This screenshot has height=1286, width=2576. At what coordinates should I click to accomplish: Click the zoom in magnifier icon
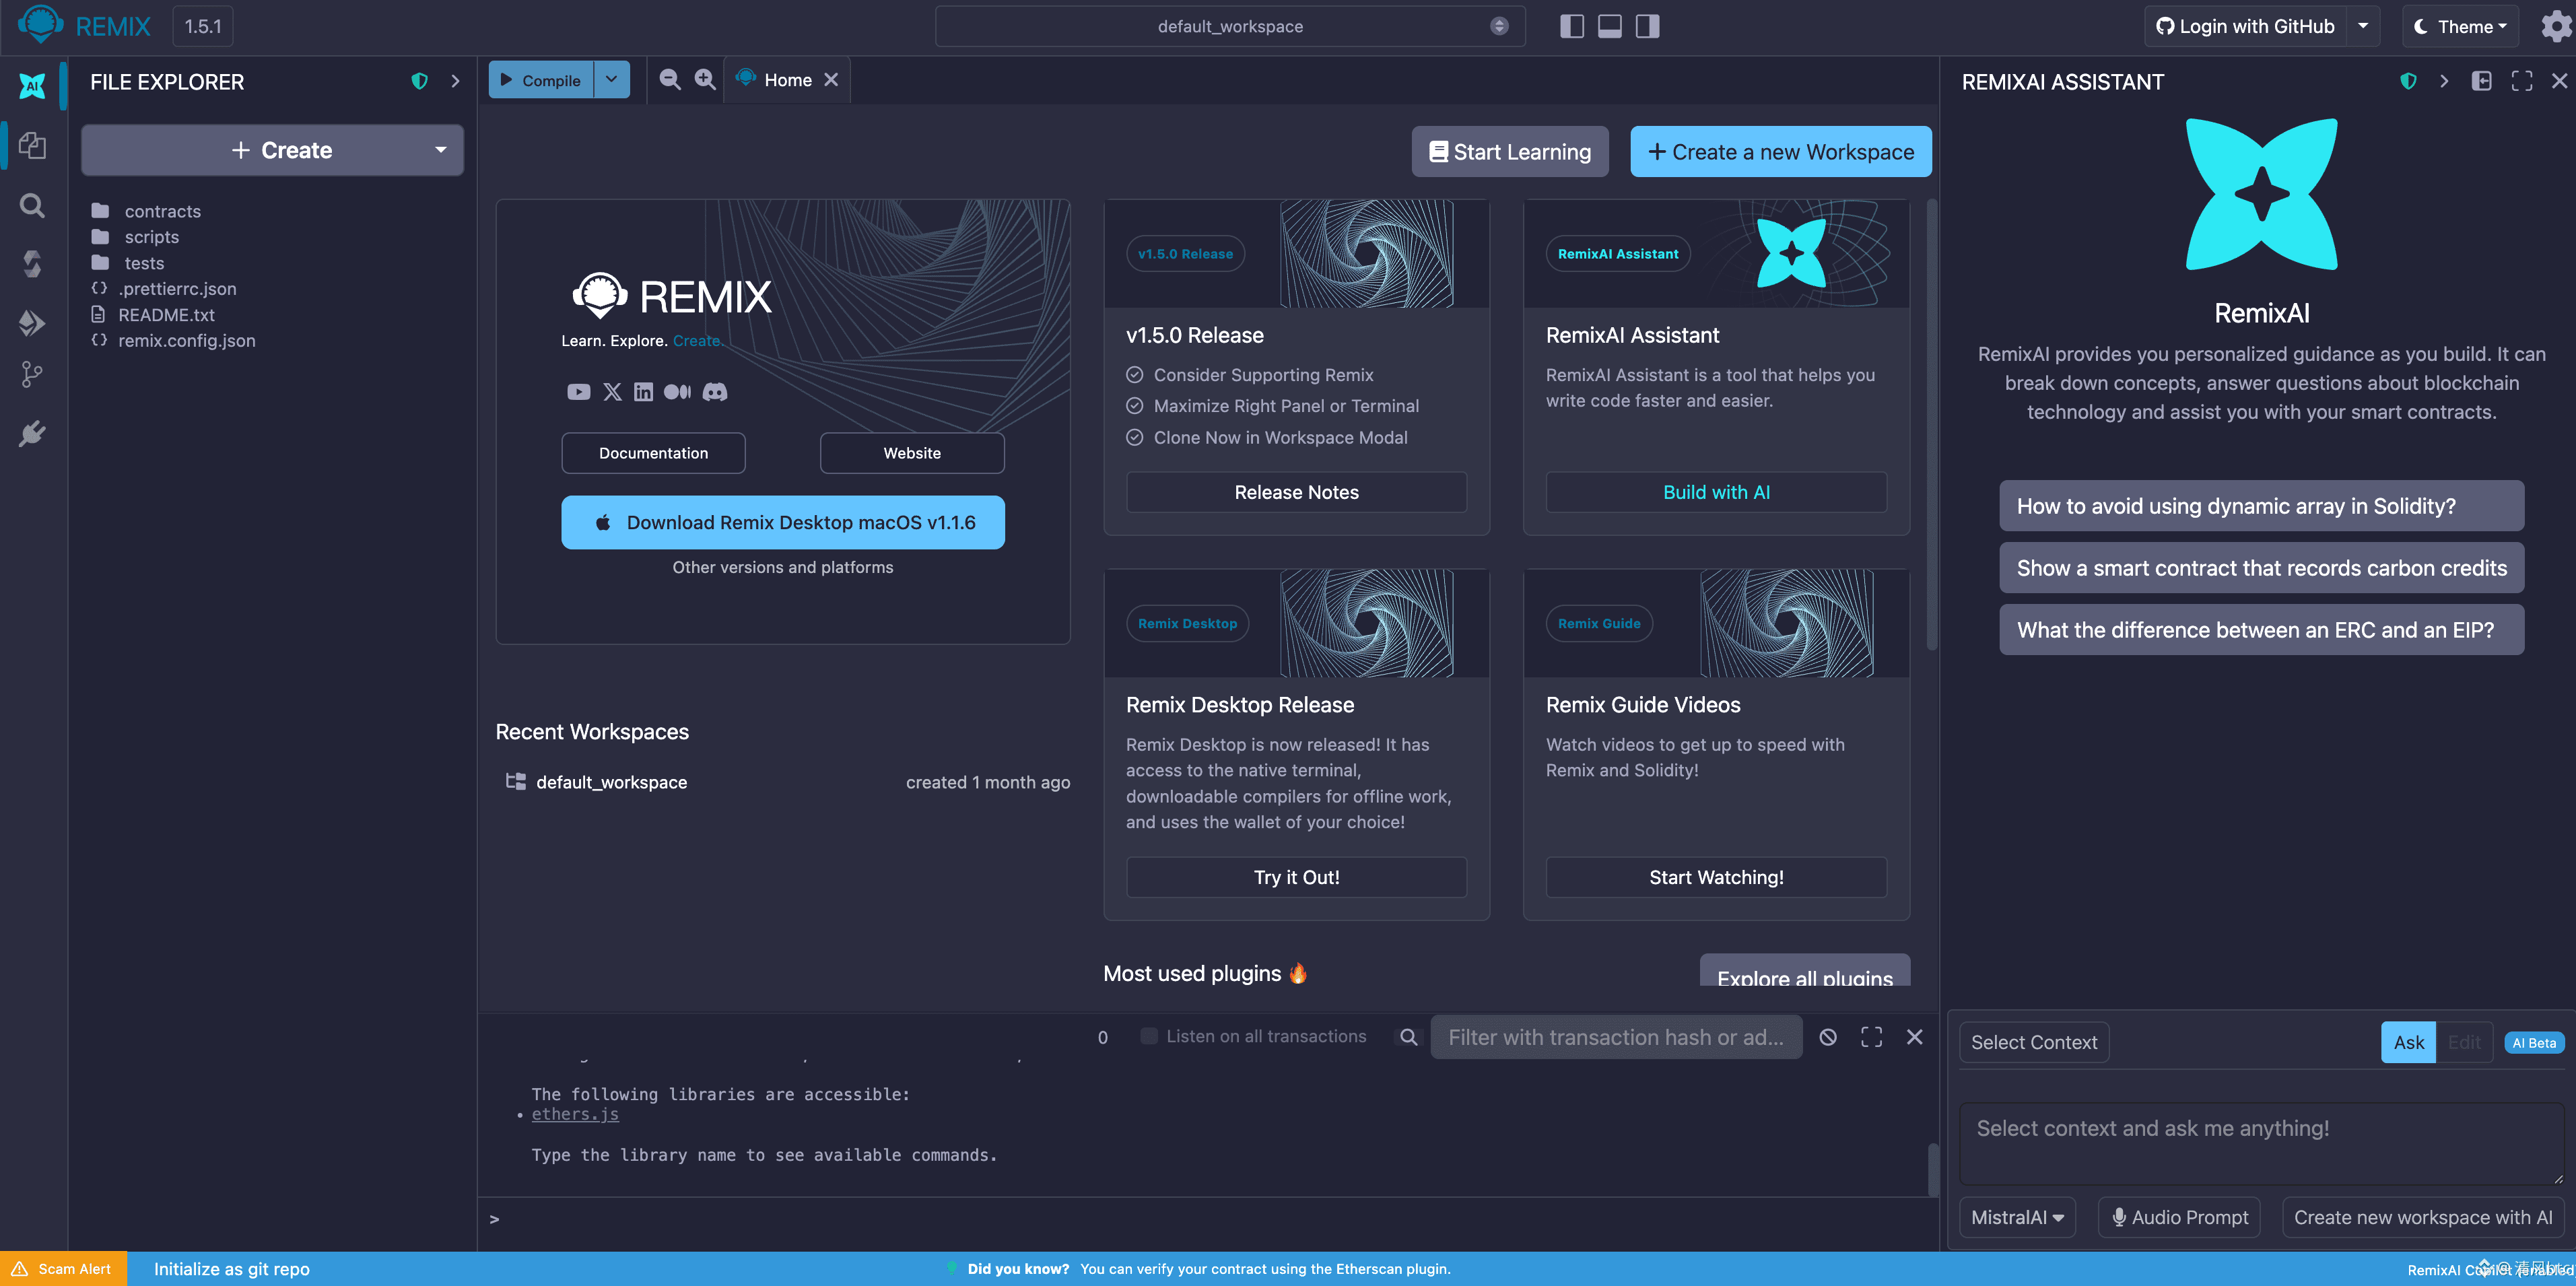(x=705, y=80)
